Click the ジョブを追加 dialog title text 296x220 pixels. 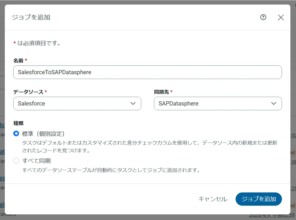point(31,17)
